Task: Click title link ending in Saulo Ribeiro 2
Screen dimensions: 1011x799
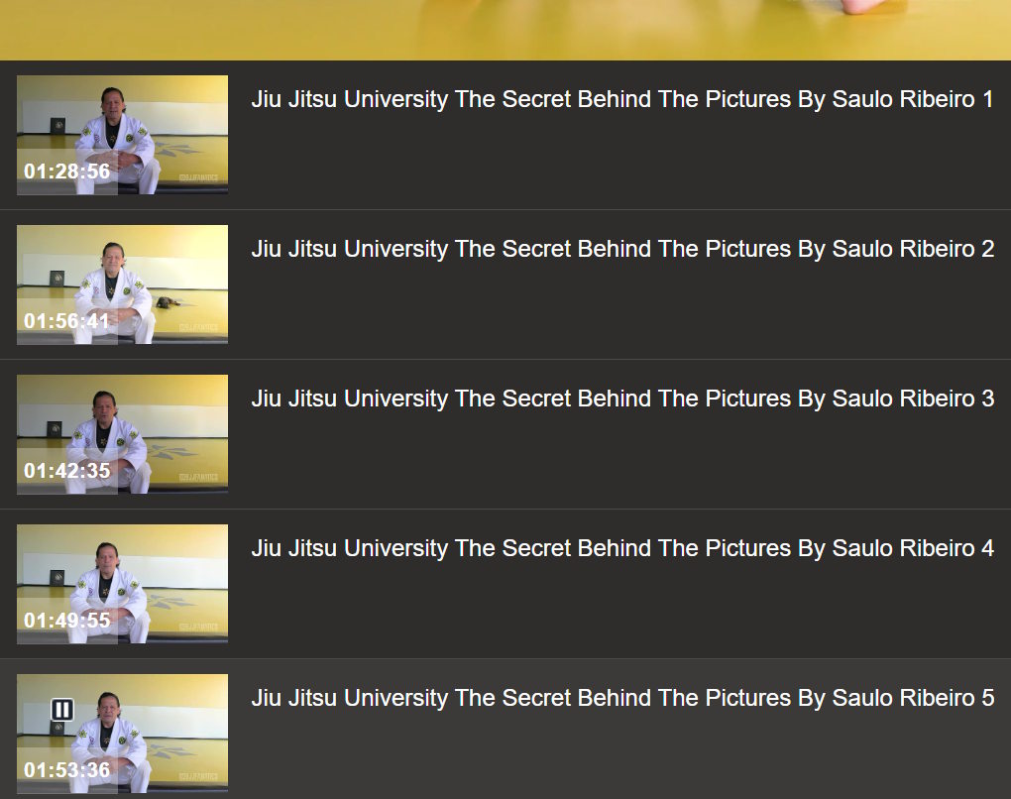Action: pyautogui.click(x=621, y=249)
